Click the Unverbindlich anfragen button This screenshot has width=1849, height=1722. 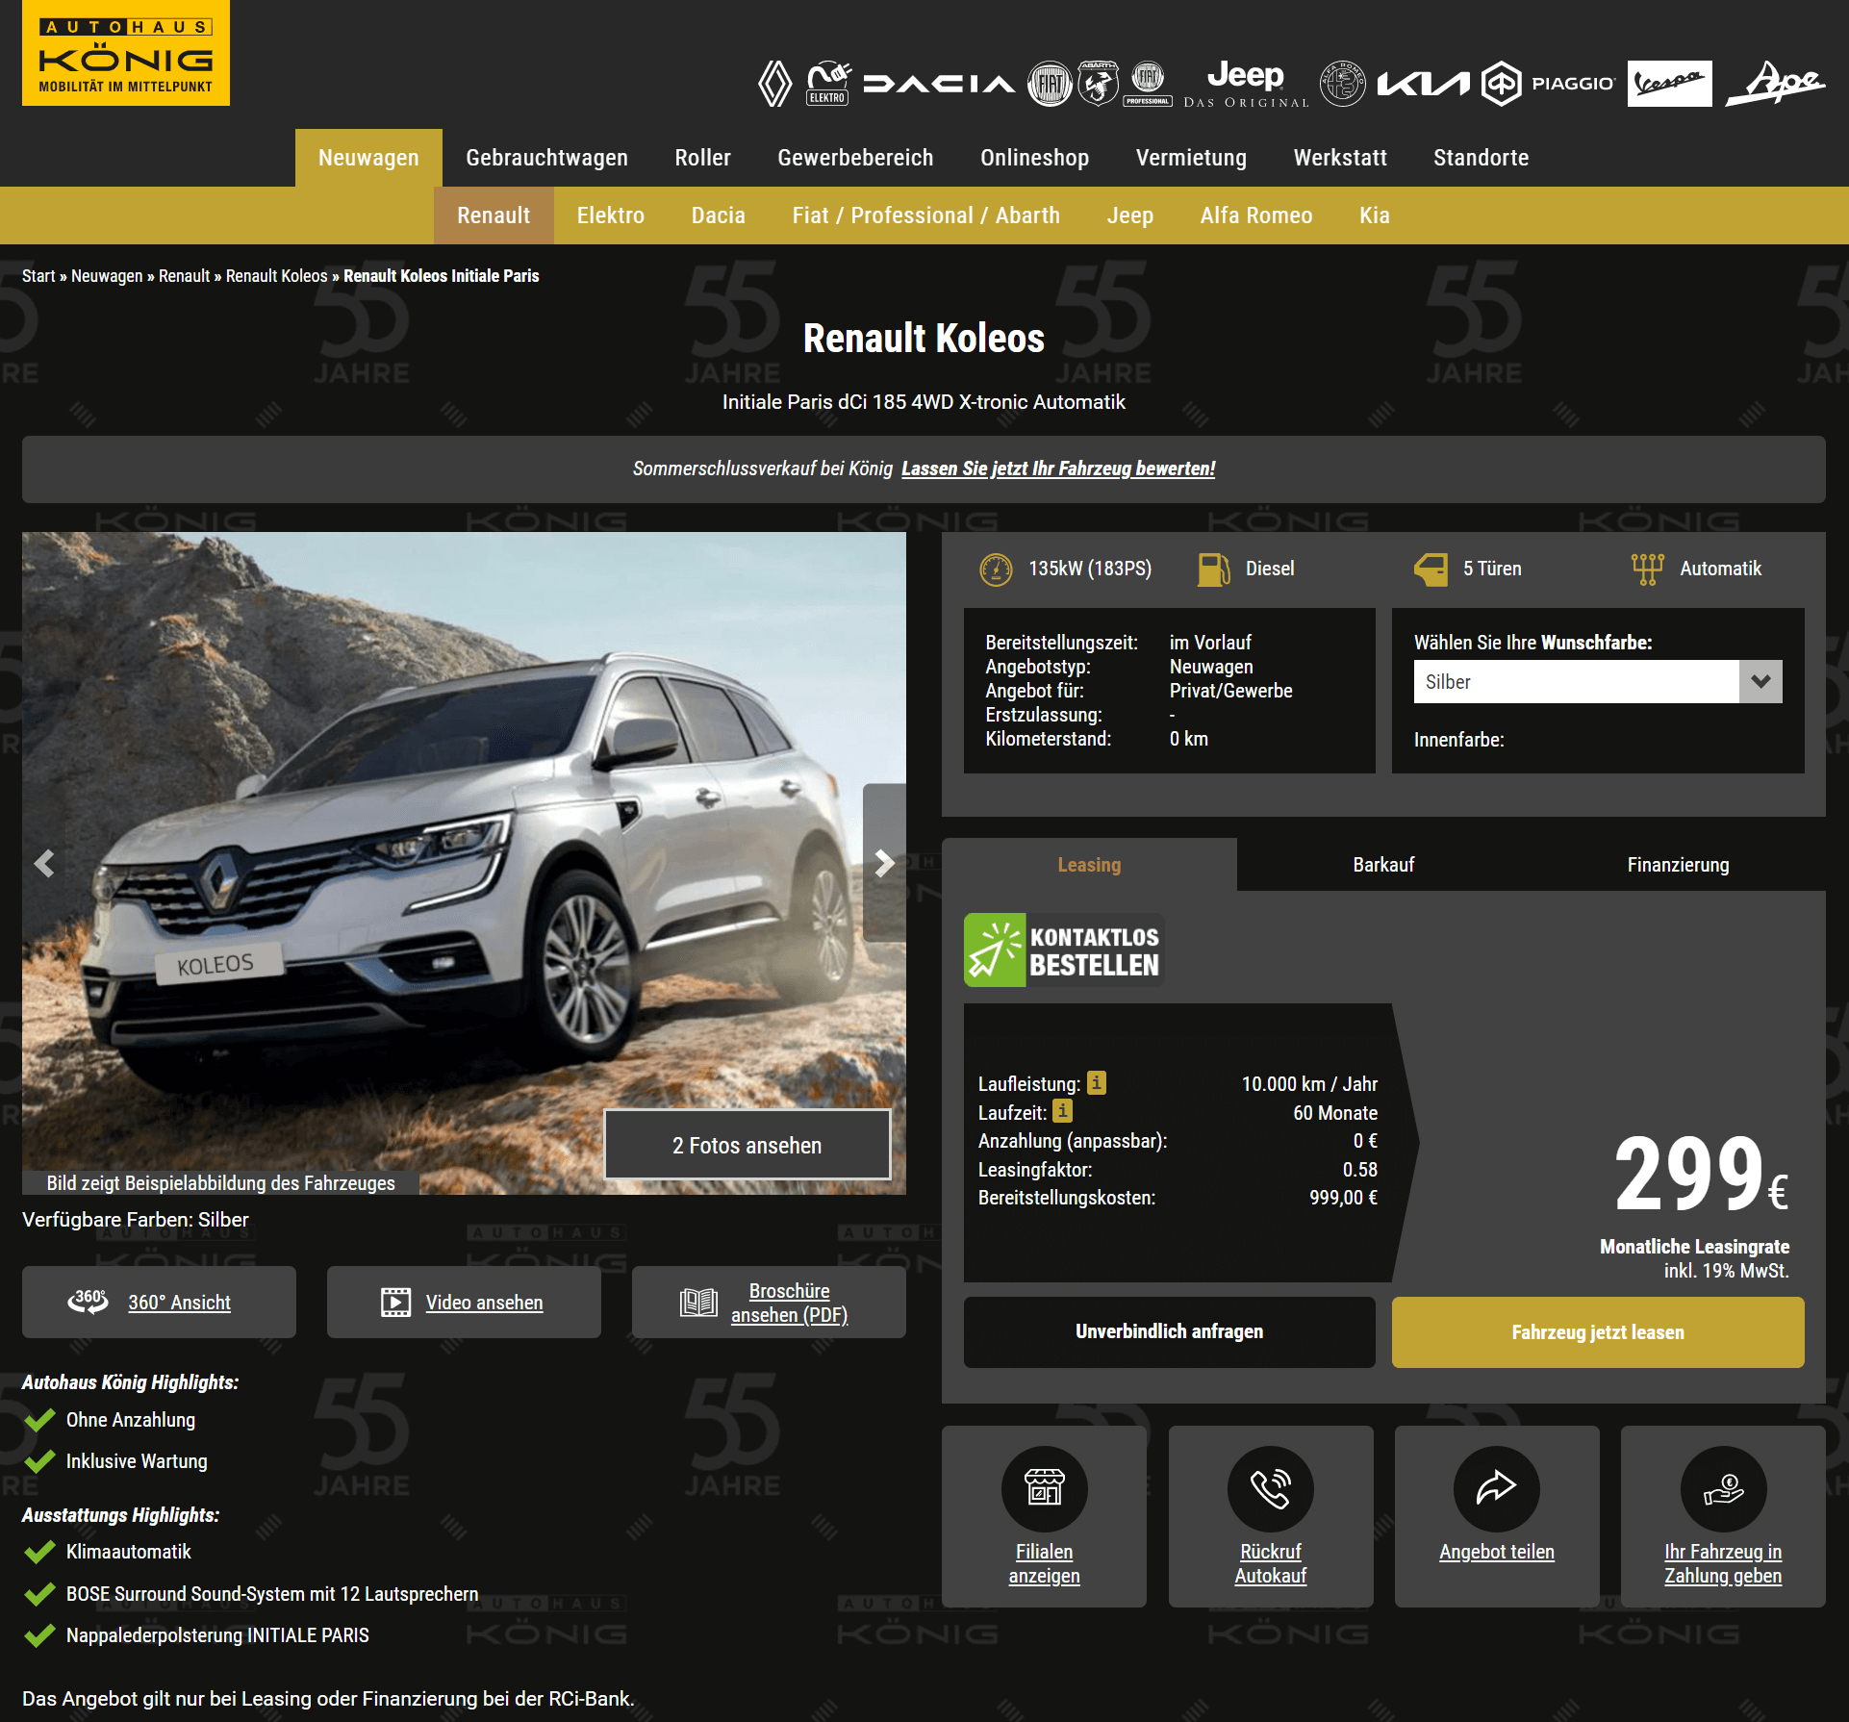(x=1169, y=1331)
